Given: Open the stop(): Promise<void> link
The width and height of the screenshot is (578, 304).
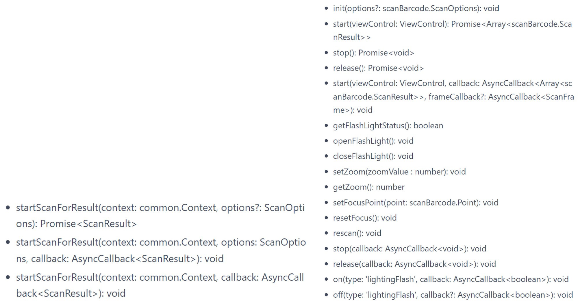Looking at the screenshot, I should pyautogui.click(x=373, y=53).
